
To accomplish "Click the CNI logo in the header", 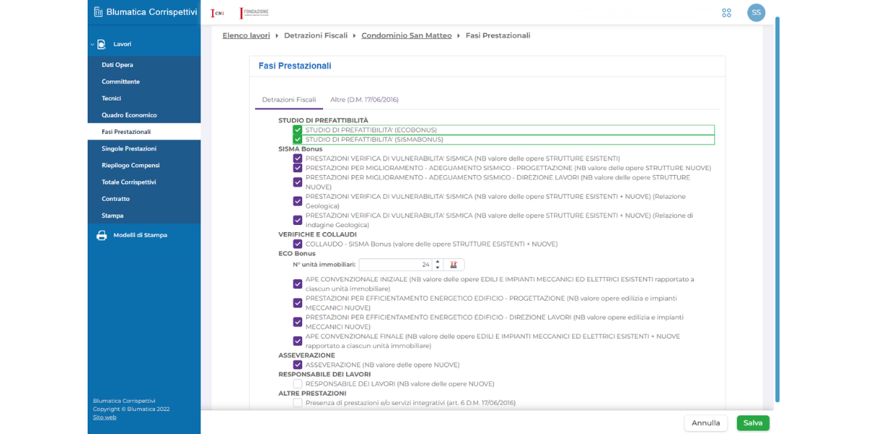I will (217, 13).
